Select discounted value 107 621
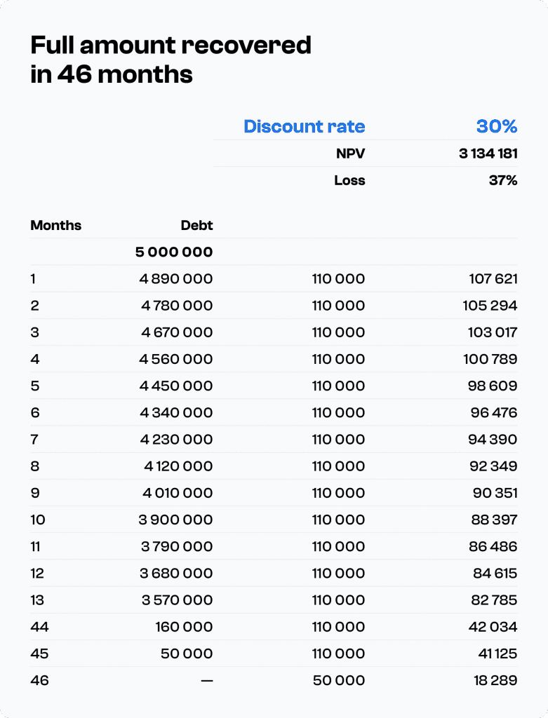The height and width of the screenshot is (718, 548). [493, 279]
